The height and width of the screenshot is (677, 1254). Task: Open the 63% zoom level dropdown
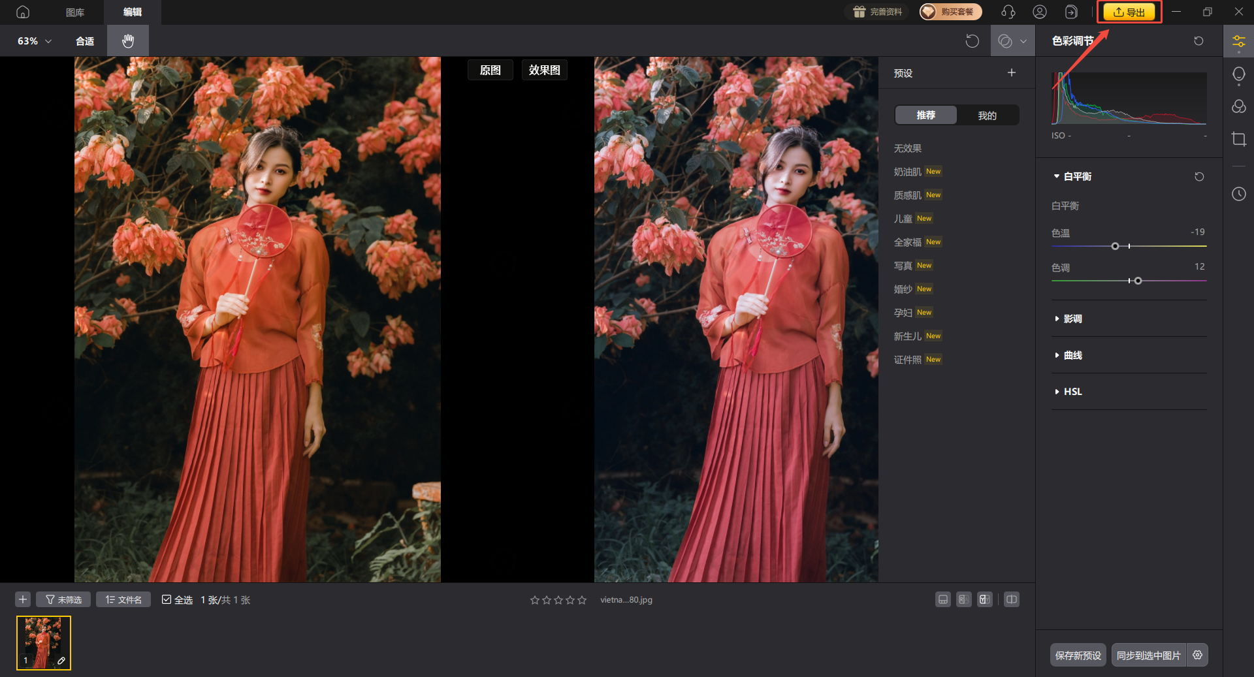34,41
